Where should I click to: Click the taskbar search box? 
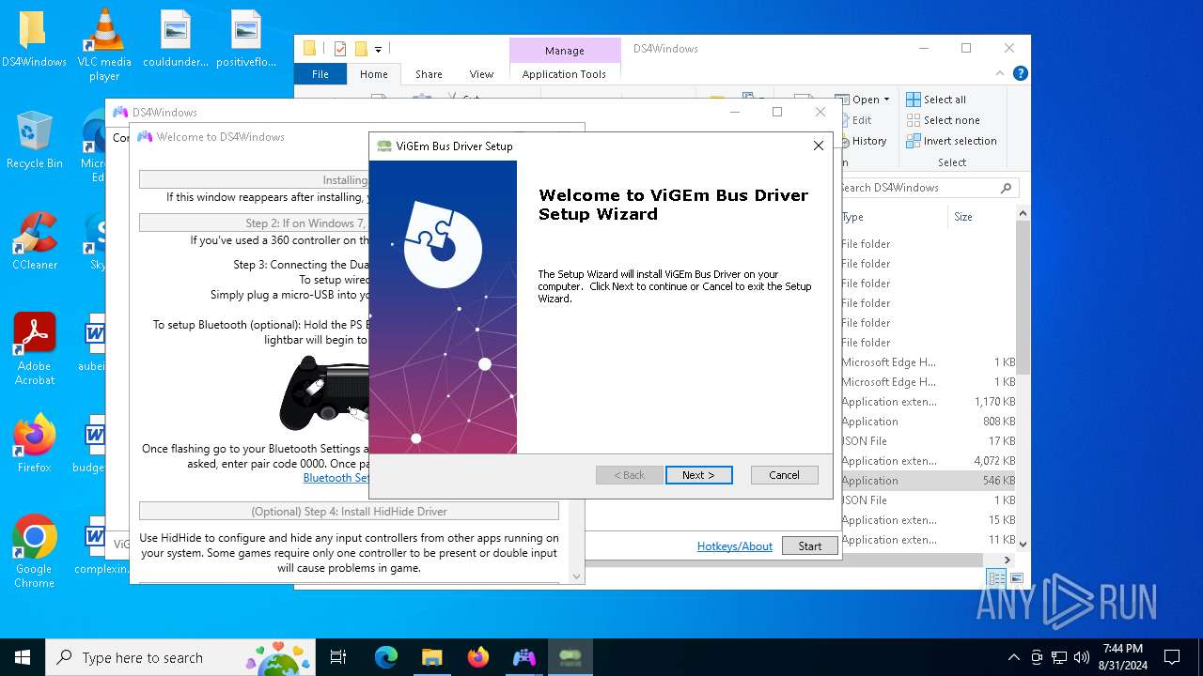180,657
